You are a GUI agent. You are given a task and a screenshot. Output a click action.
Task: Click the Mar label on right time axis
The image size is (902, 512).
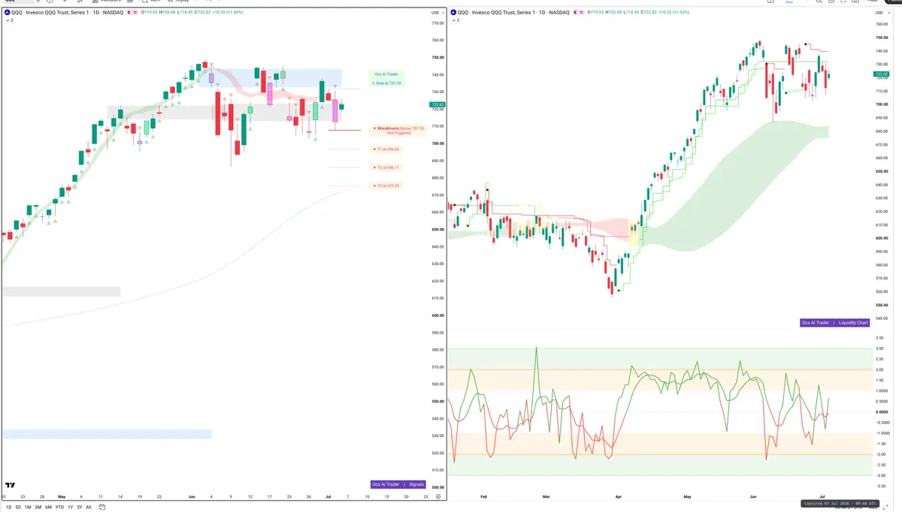tap(546, 497)
